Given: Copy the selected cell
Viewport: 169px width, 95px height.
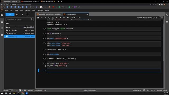Looking at the screenshot, I should [49, 18].
